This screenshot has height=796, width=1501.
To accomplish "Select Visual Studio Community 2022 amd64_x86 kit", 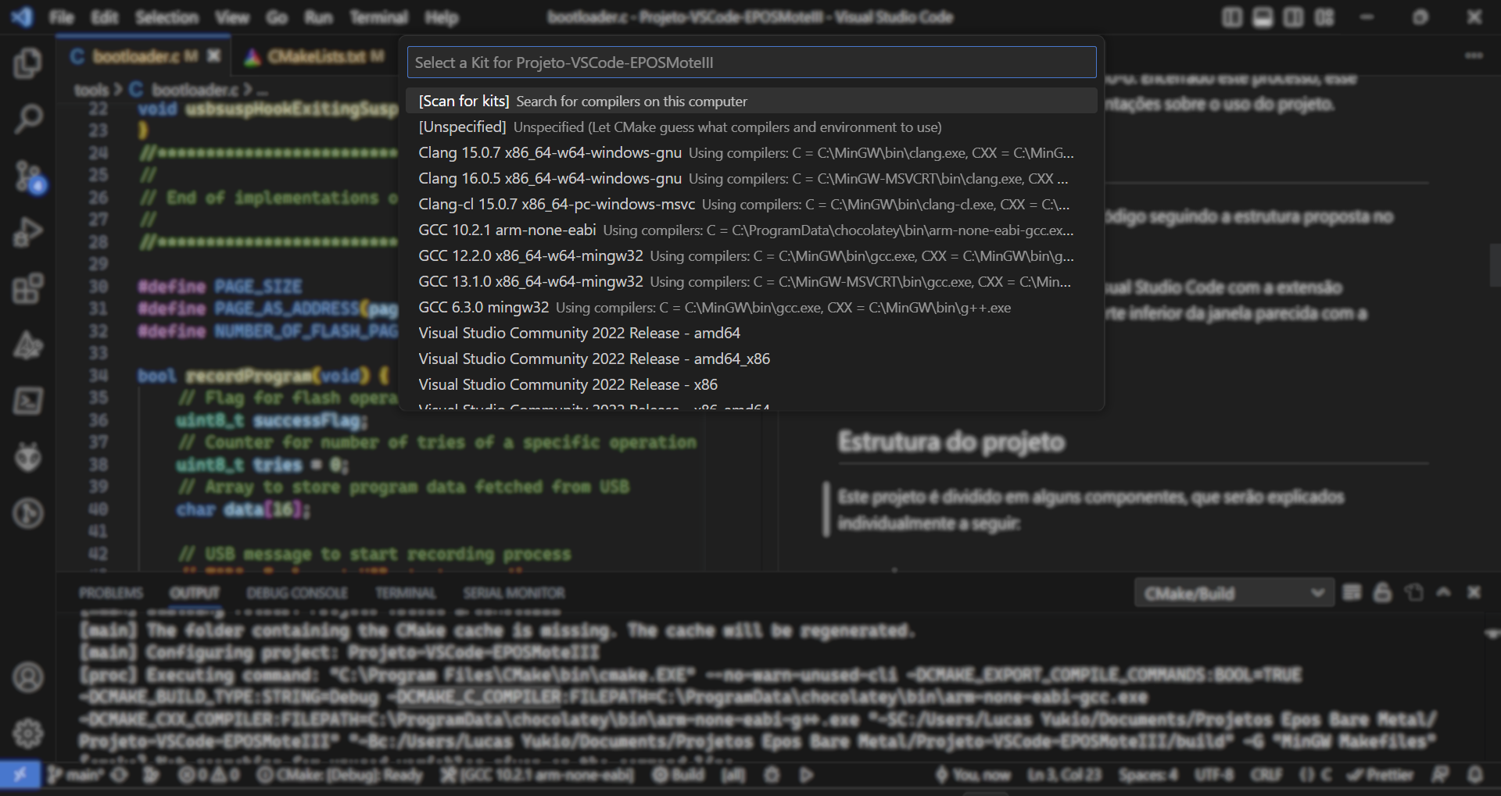I will tap(751, 359).
